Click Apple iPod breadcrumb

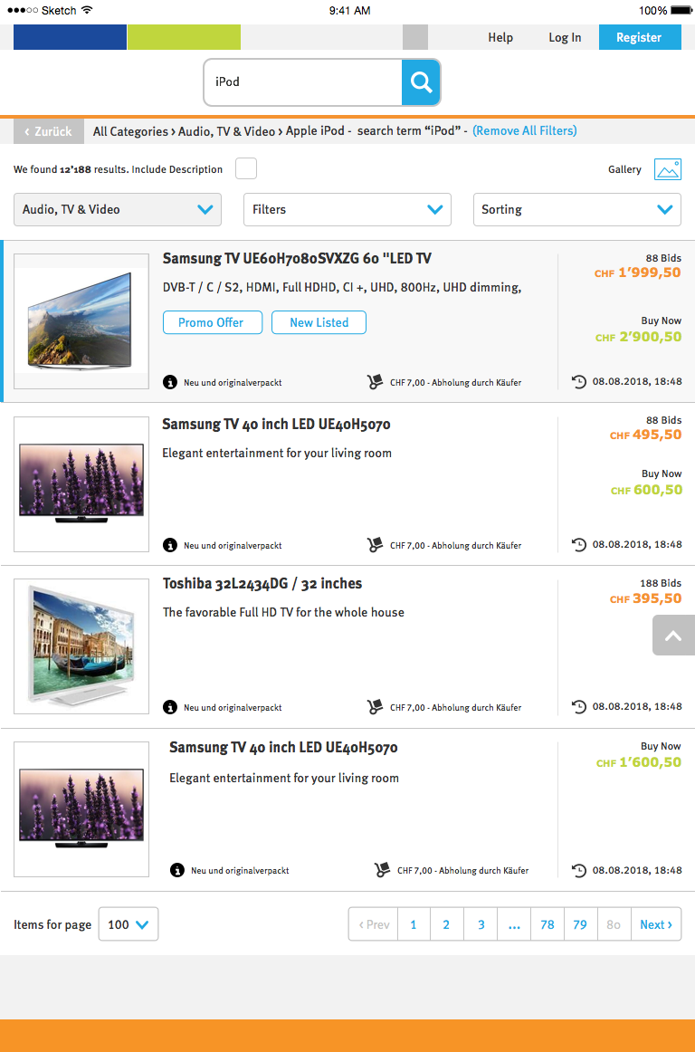(x=315, y=131)
